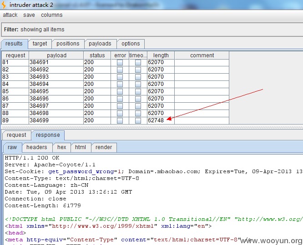
Task: Toggle timeout checkbox for request 81
Action: point(138,62)
